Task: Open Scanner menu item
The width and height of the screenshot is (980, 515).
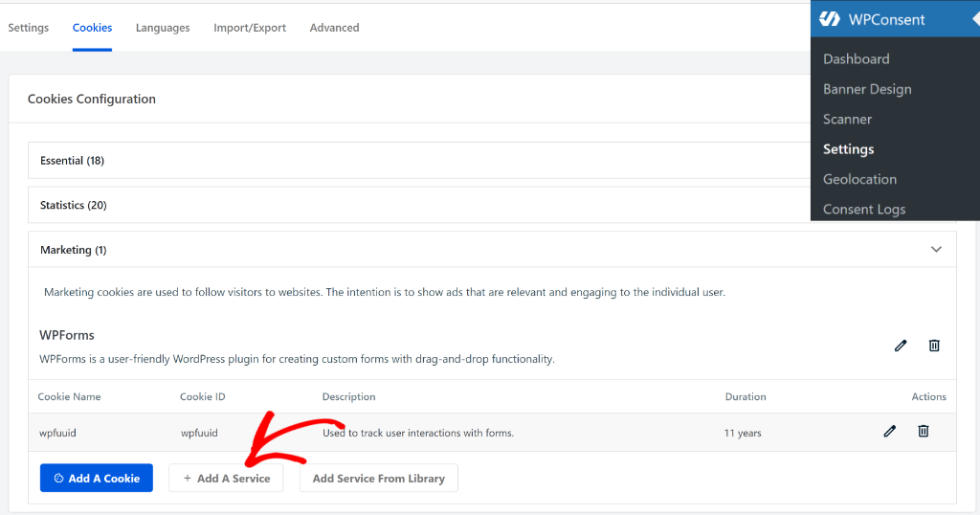Action: [847, 119]
